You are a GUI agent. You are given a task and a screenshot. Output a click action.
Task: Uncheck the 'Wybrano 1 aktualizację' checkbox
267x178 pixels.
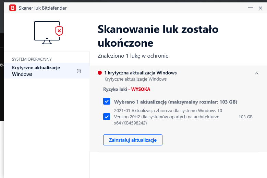tap(107, 101)
